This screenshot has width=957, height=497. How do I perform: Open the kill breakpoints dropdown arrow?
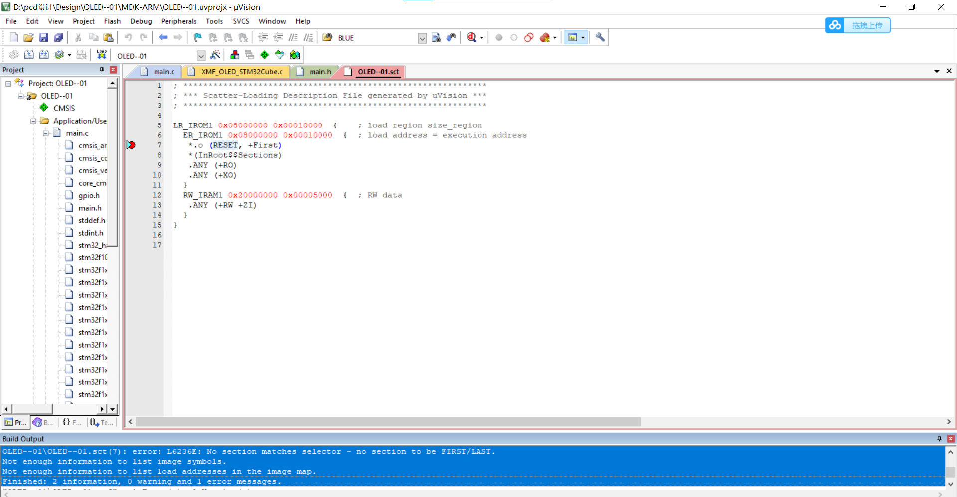(555, 38)
